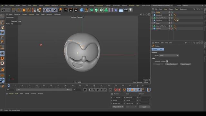Image resolution: width=206 pixels, height=116 pixels.
Task: Expand the Volume Mesher tree item
Action: point(152,26)
